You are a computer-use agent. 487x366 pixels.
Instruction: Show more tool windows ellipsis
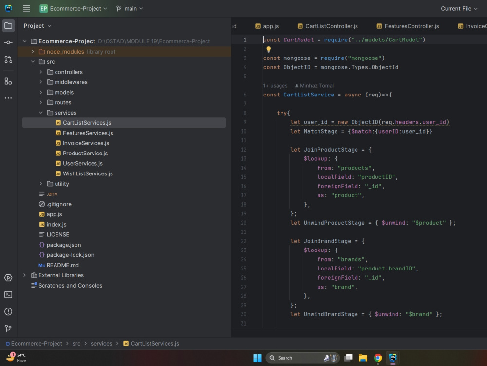pos(8,98)
